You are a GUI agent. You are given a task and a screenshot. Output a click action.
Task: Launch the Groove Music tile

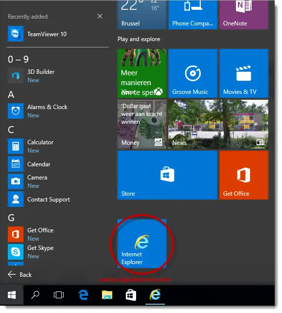[x=193, y=73]
